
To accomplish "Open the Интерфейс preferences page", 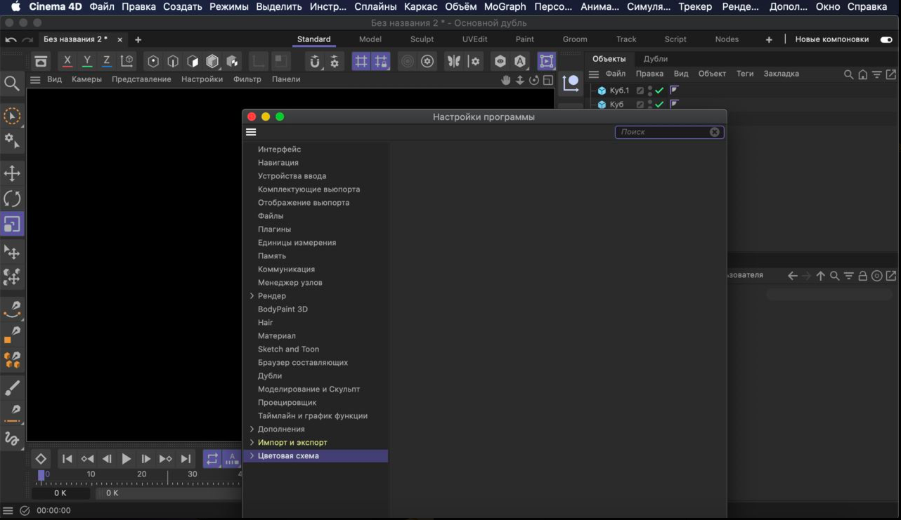I will [x=279, y=149].
